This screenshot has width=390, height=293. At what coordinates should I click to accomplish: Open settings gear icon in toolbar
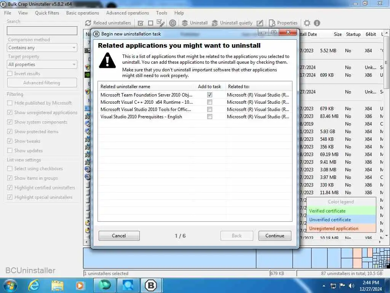pos(307,23)
